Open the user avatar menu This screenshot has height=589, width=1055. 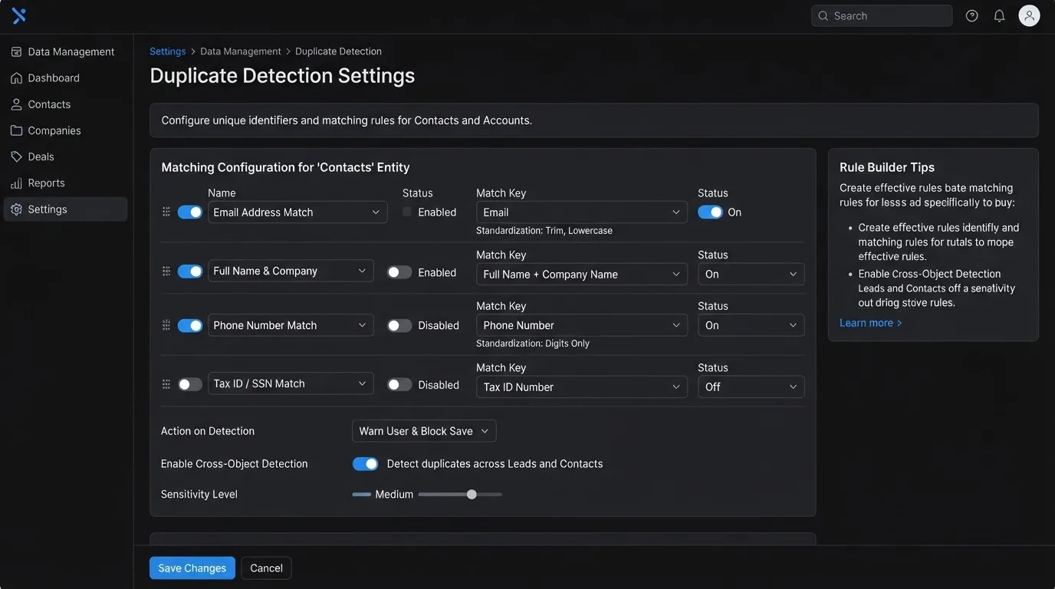point(1029,15)
